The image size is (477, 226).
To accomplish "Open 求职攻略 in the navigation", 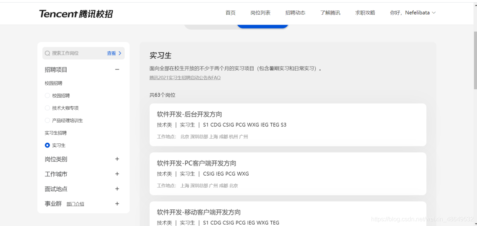I will click(x=365, y=13).
